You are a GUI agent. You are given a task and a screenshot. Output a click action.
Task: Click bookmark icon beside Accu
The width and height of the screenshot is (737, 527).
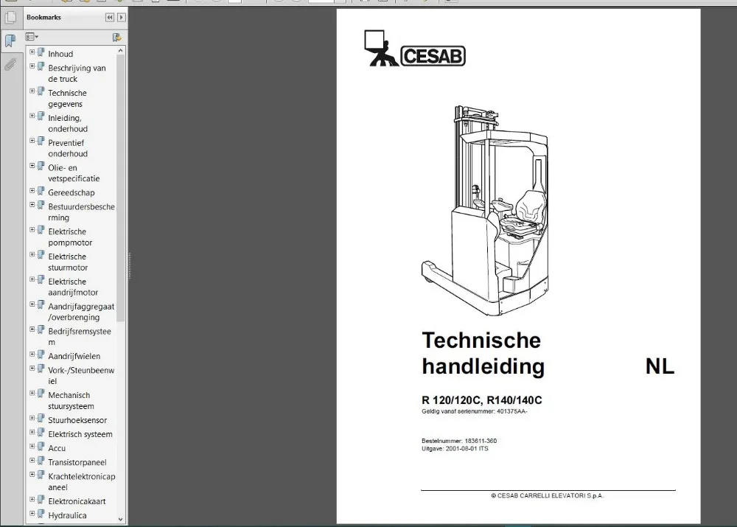[x=41, y=447]
